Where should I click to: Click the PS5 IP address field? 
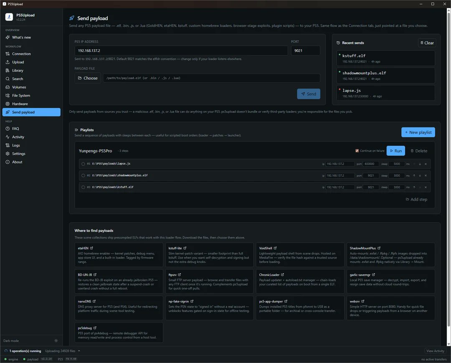[x=181, y=51]
